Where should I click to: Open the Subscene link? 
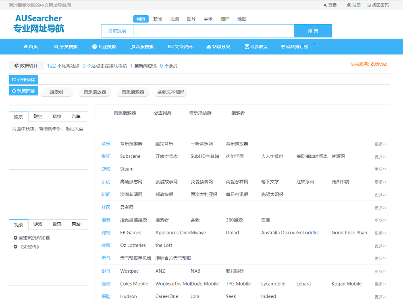[x=130, y=156]
